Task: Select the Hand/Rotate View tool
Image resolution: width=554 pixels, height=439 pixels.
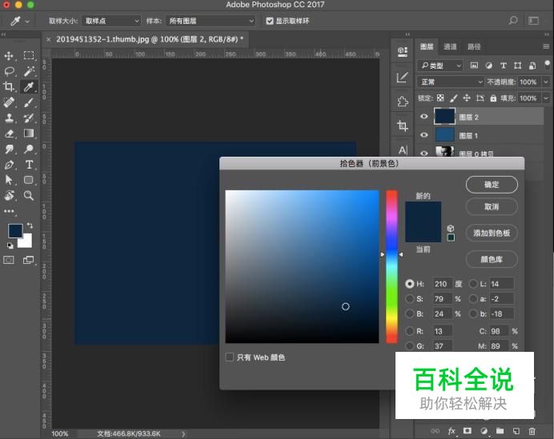Action: tap(9, 195)
